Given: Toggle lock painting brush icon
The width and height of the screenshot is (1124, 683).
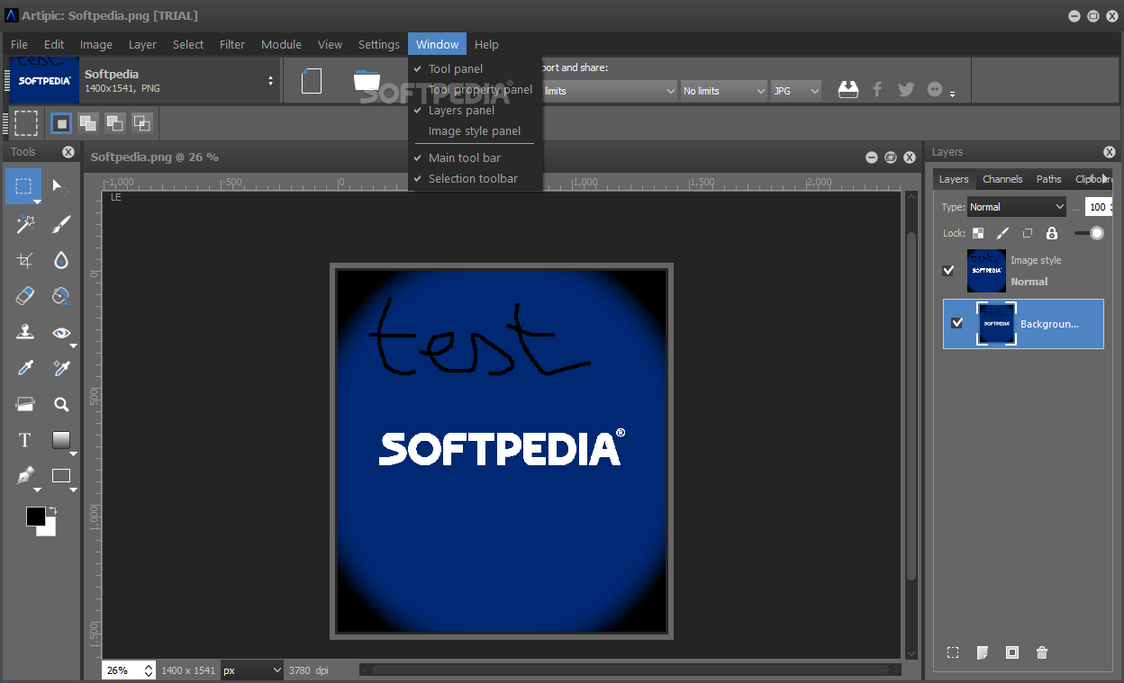Looking at the screenshot, I should click(x=1002, y=233).
